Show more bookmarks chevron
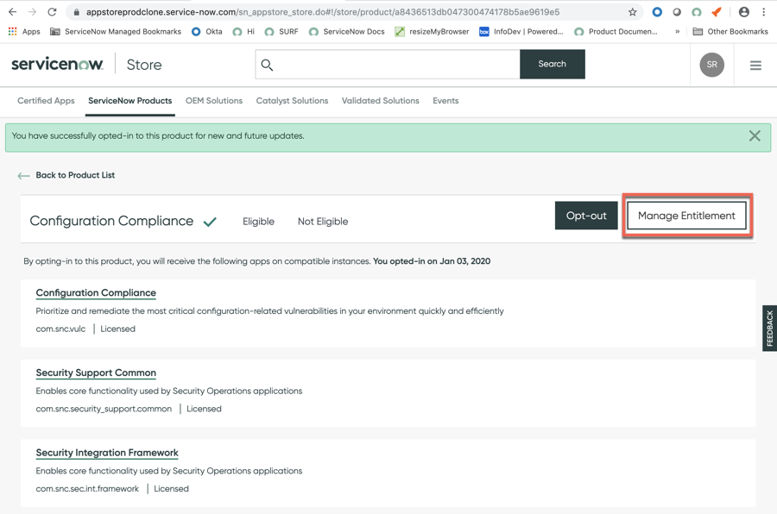777x514 pixels. [677, 31]
